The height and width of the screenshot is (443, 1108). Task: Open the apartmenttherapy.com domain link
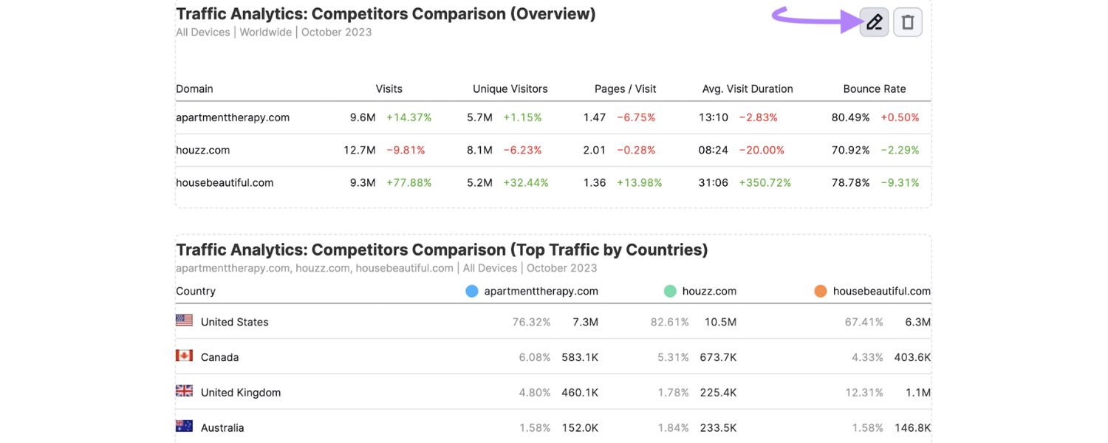tap(233, 117)
